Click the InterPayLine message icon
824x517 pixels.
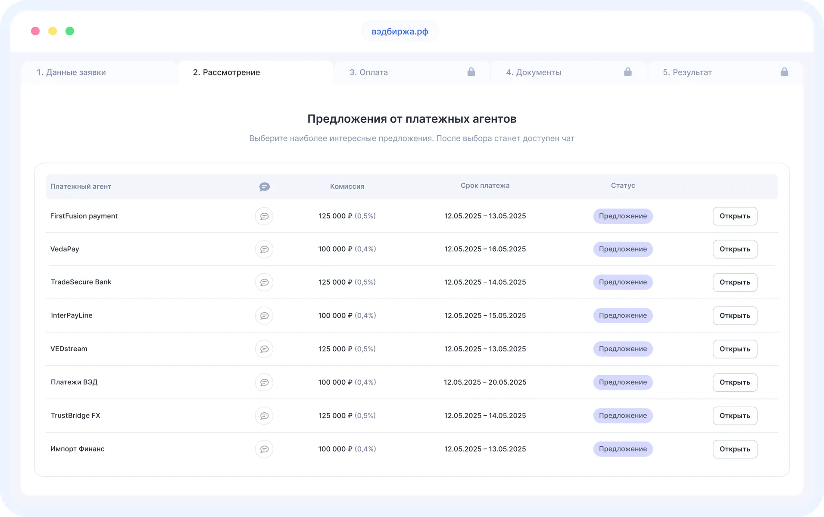click(264, 315)
